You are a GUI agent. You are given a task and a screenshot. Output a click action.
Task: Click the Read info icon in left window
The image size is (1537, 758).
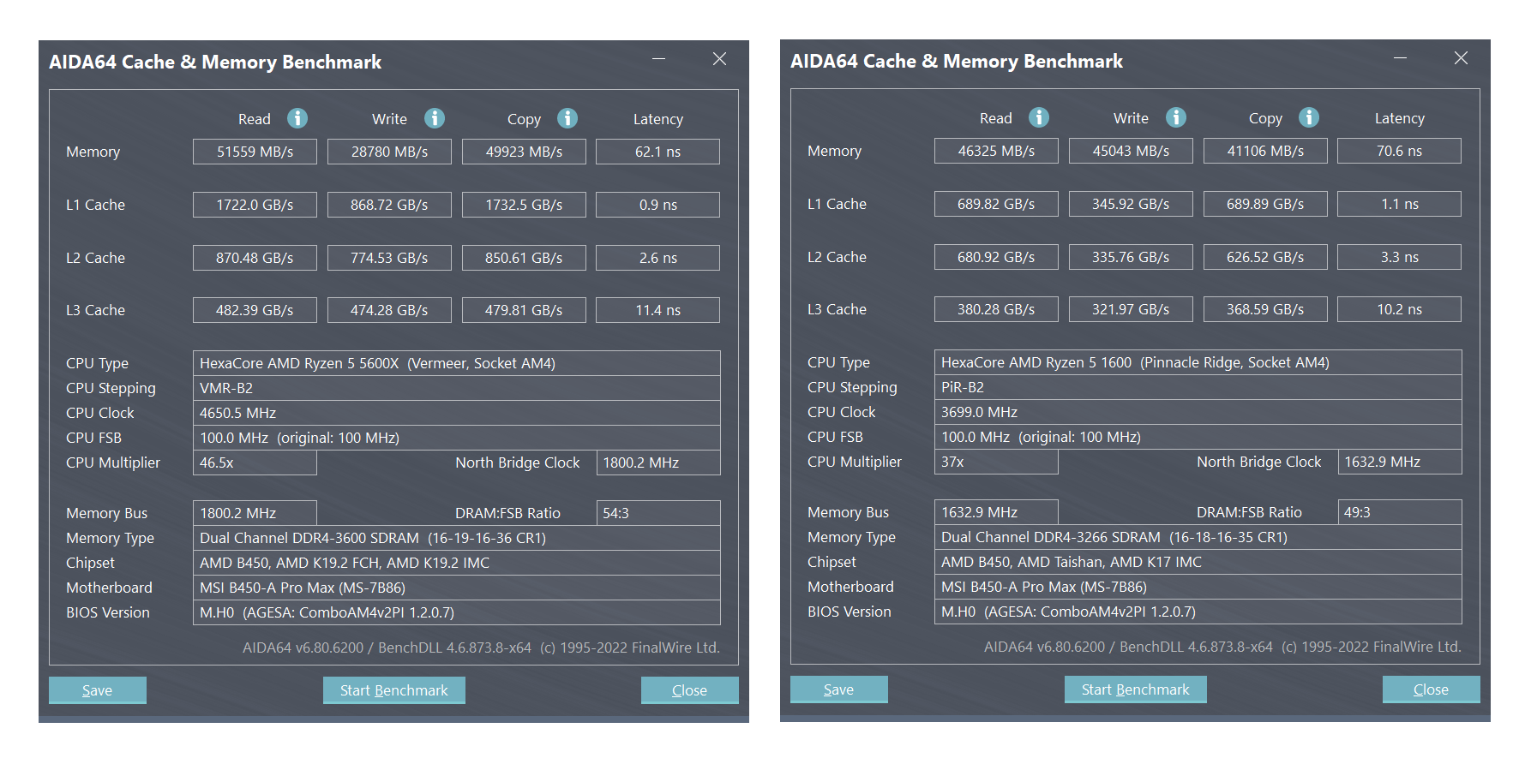(297, 118)
